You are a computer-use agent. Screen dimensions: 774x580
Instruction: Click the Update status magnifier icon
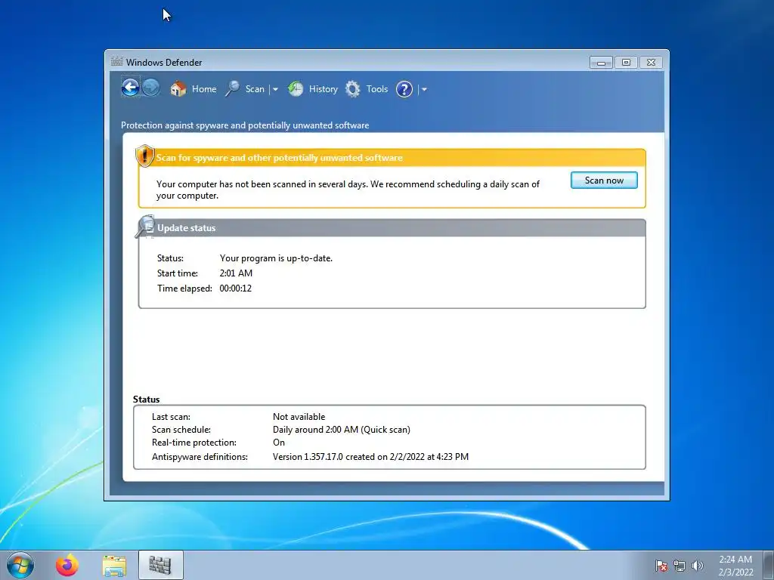(x=144, y=227)
